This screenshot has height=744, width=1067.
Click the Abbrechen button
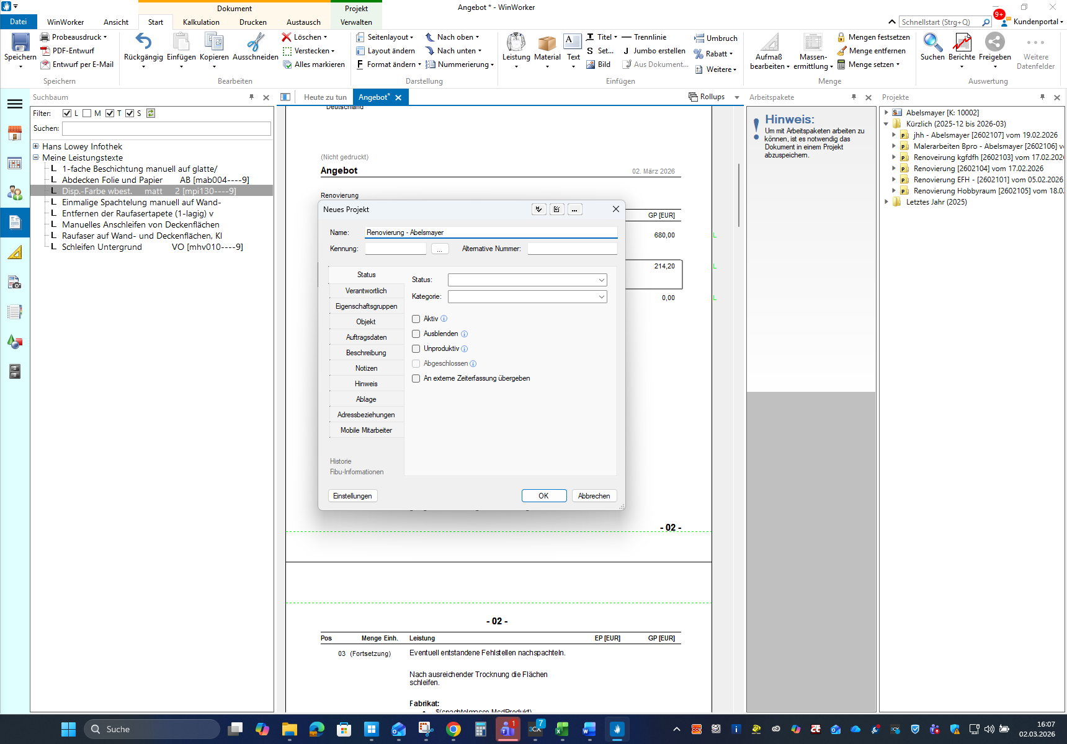point(594,496)
